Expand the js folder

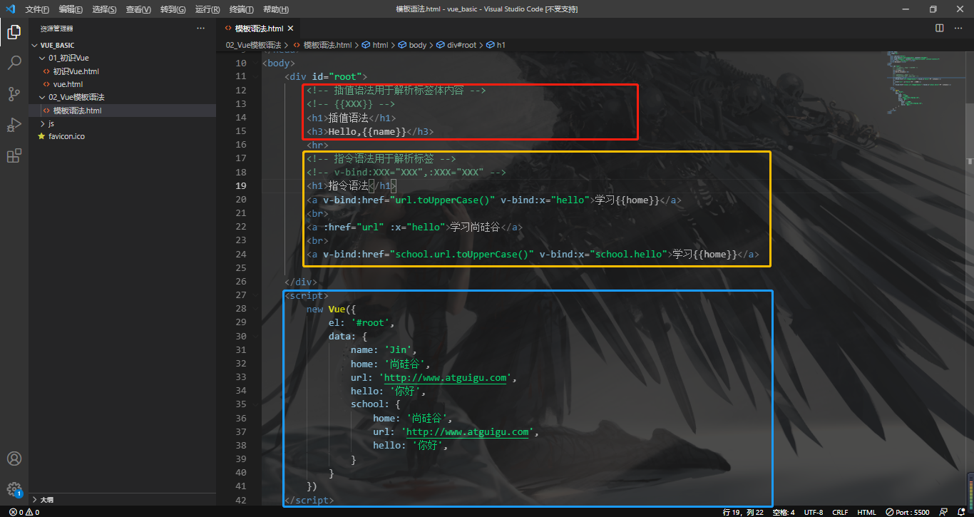(x=51, y=123)
